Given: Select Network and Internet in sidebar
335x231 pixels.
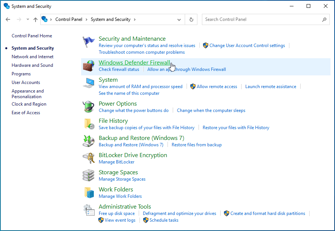Looking at the screenshot, I should (x=33, y=57).
